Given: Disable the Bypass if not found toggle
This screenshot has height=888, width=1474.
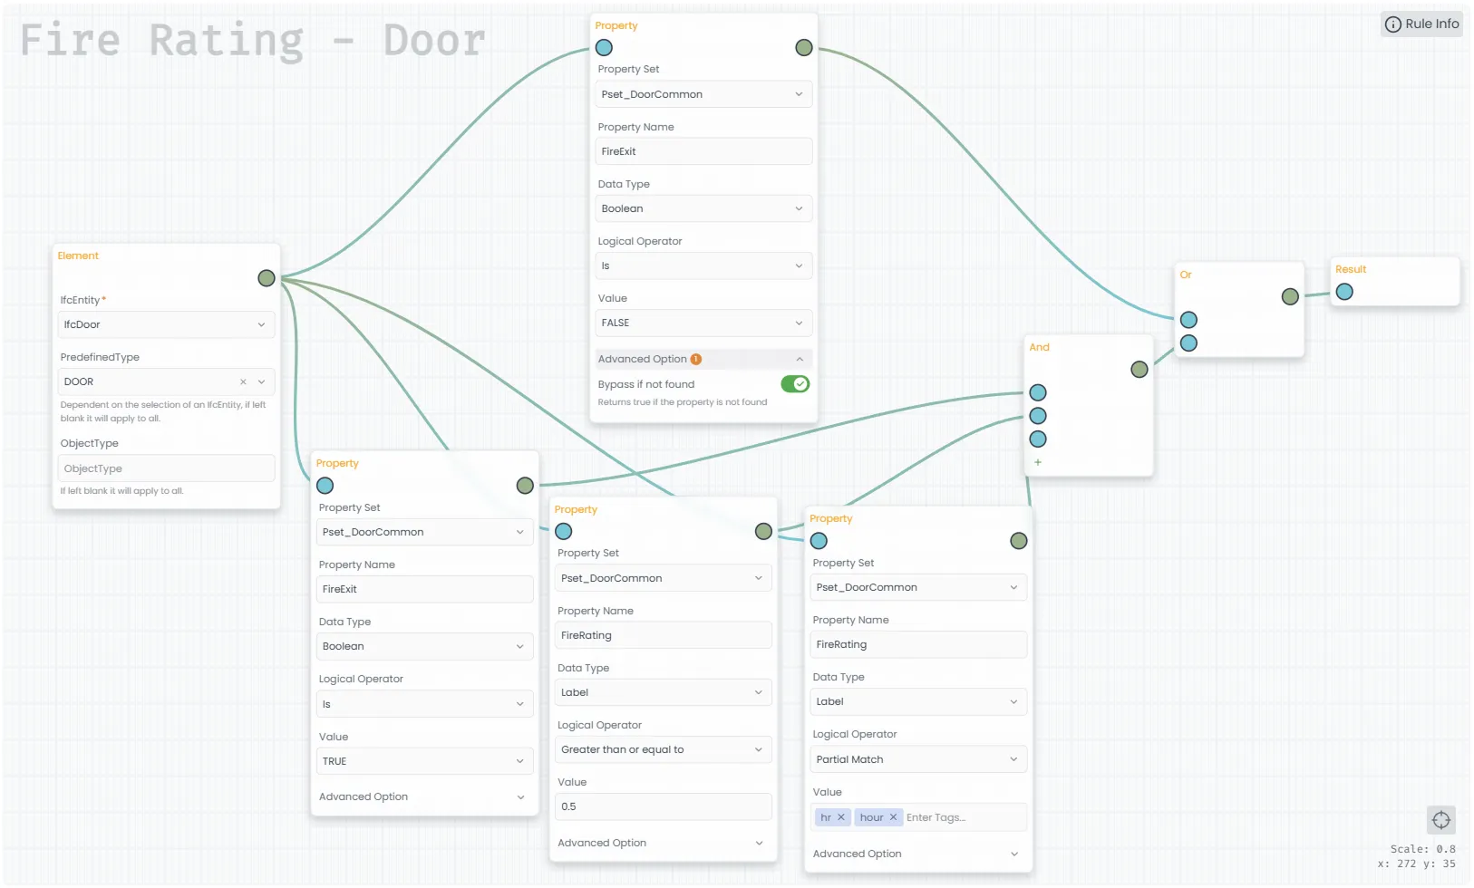Looking at the screenshot, I should 795,384.
